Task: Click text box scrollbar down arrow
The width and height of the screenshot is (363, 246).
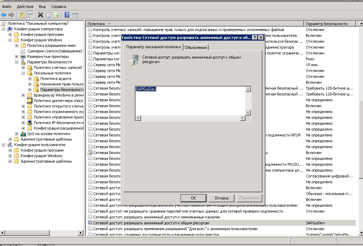Action: [x=248, y=113]
